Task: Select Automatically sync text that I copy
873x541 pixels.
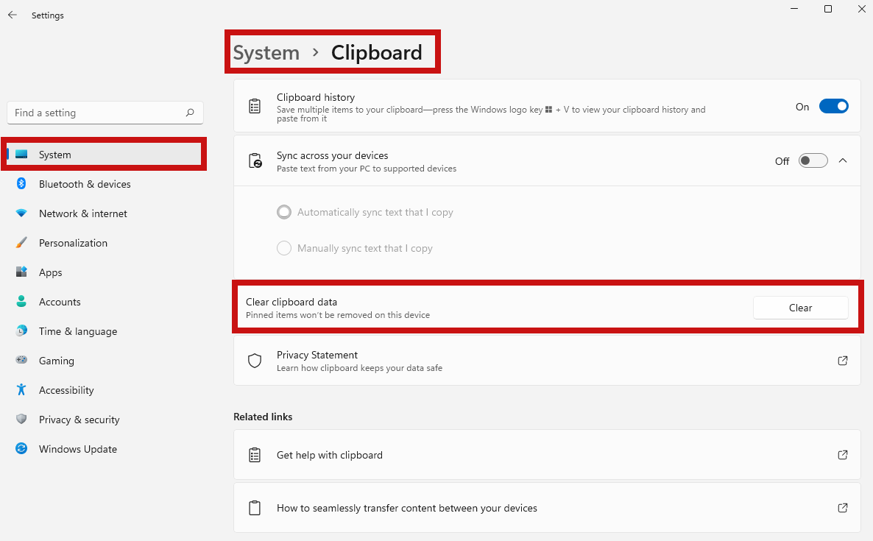Action: pyautogui.click(x=284, y=212)
